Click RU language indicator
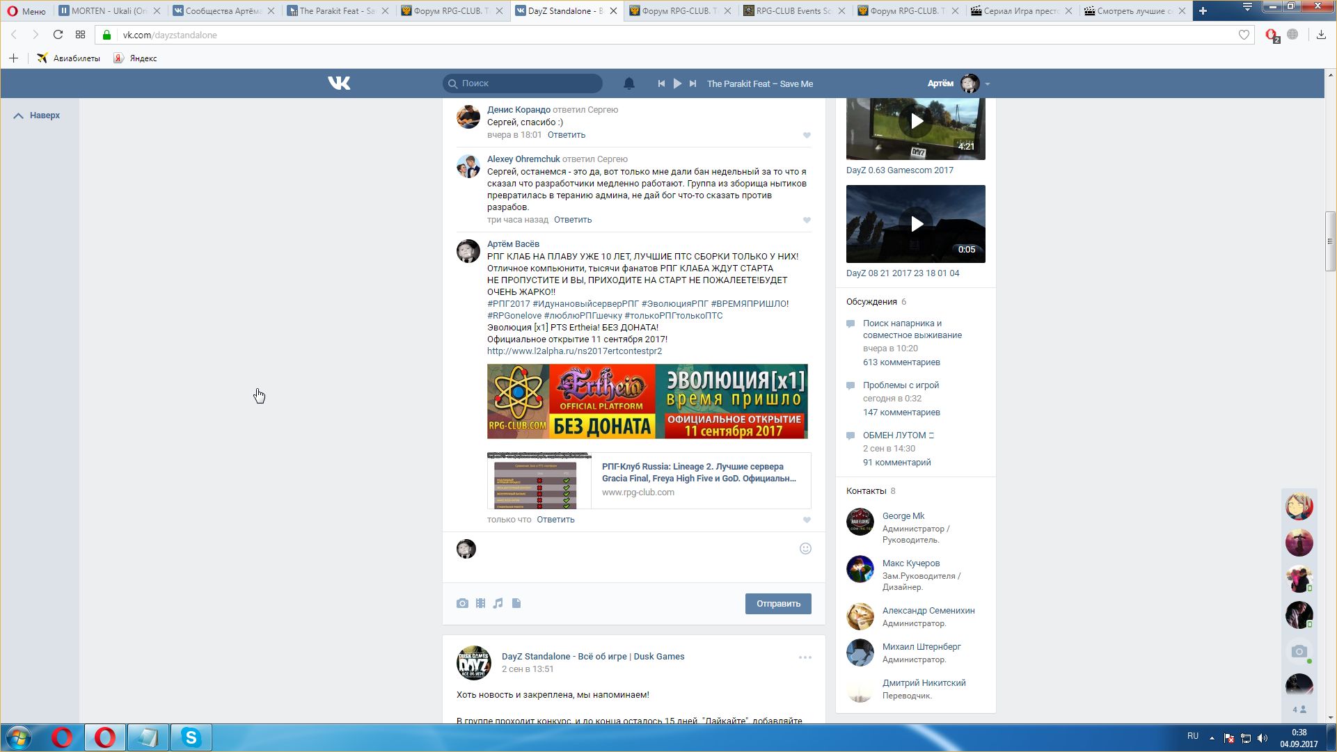The height and width of the screenshot is (752, 1337). pyautogui.click(x=1193, y=736)
